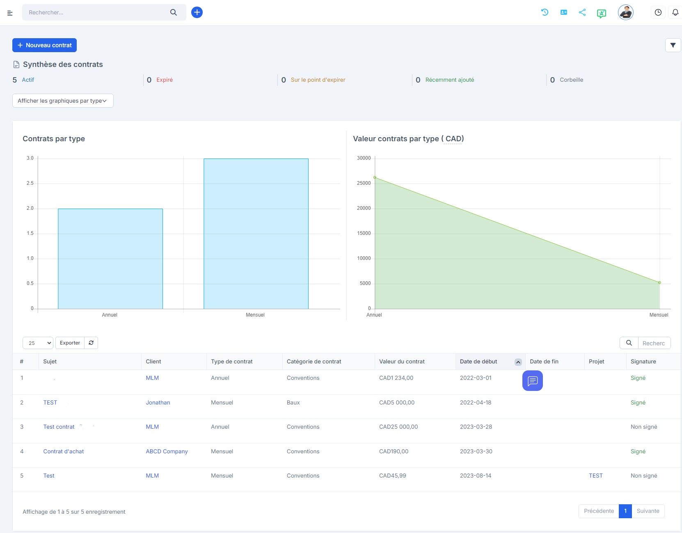Image resolution: width=682 pixels, height=533 pixels.
Task: Open the green screen-share icon
Action: pyautogui.click(x=602, y=14)
